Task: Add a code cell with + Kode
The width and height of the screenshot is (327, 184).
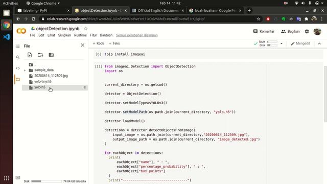Action: 99,43
